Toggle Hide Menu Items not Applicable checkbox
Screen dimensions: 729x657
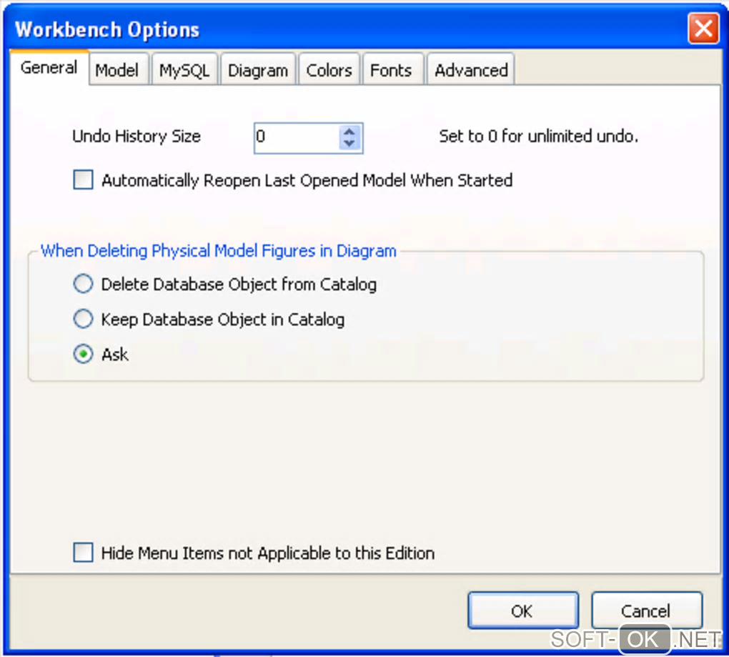84,553
